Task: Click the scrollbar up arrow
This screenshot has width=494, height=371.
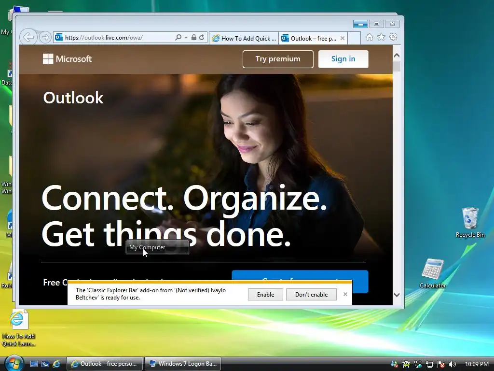Action: click(x=397, y=56)
